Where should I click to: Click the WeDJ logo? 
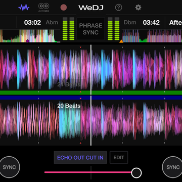(x=91, y=8)
